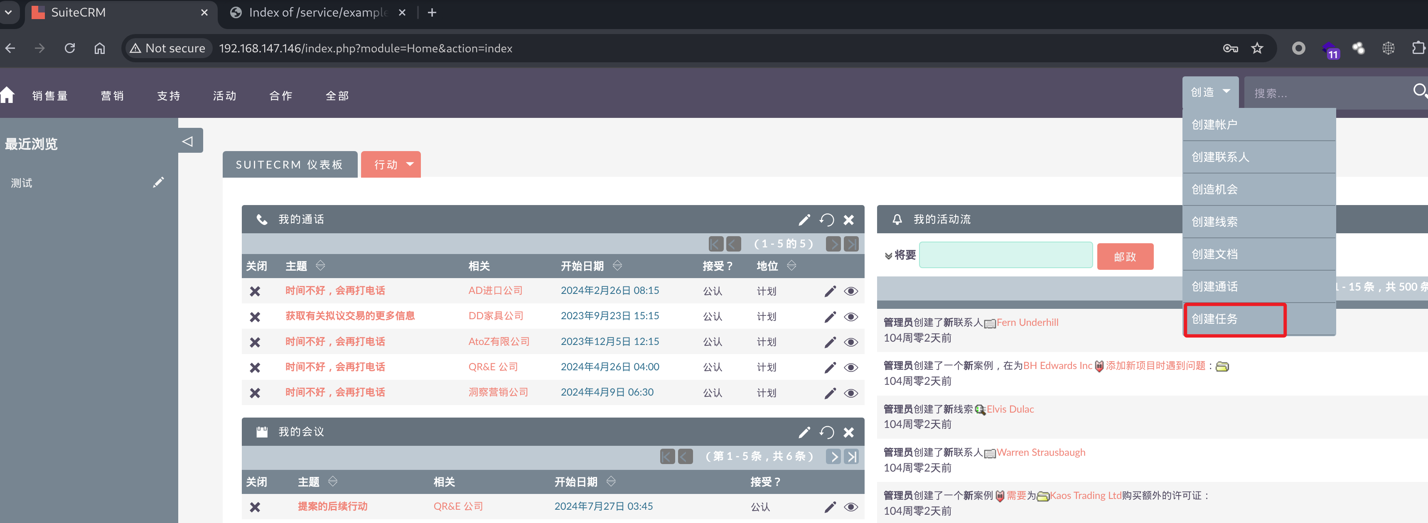Viewport: 1428px width, 523px height.
Task: Open the 销售量 navigation menu
Action: click(50, 96)
